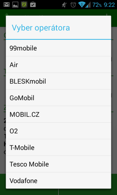Tap the 72% battery indicator
Viewport: 117px width, 195px height.
(97, 5)
